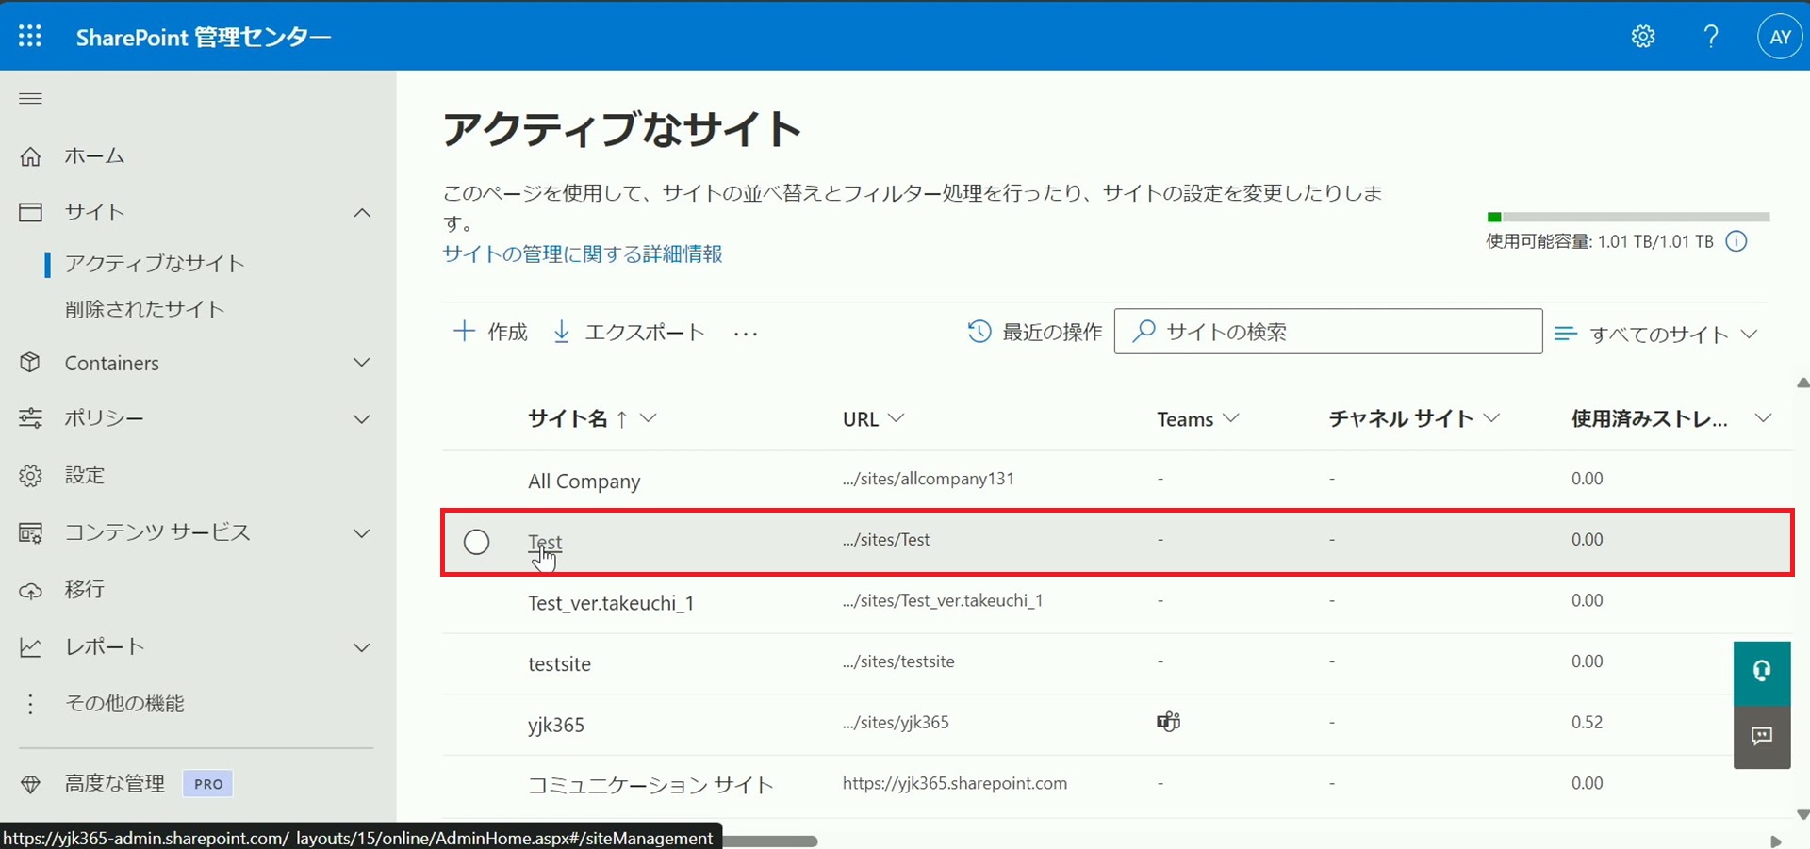
Task: Open the AY account avatar
Action: [x=1780, y=37]
